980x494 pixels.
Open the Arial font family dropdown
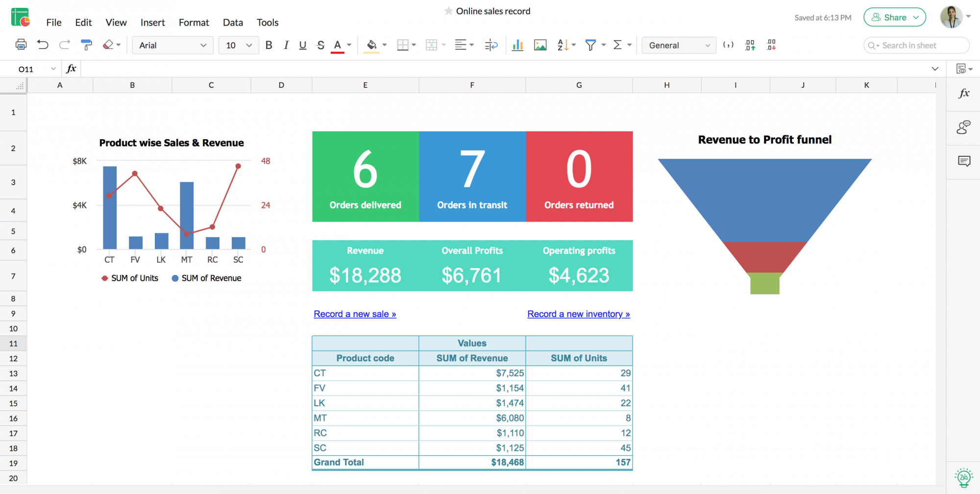pyautogui.click(x=172, y=45)
